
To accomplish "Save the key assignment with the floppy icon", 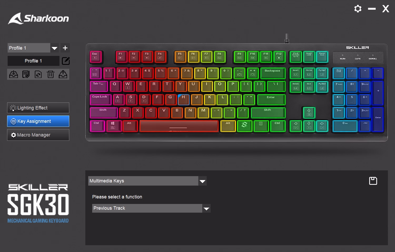I will pyautogui.click(x=373, y=181).
